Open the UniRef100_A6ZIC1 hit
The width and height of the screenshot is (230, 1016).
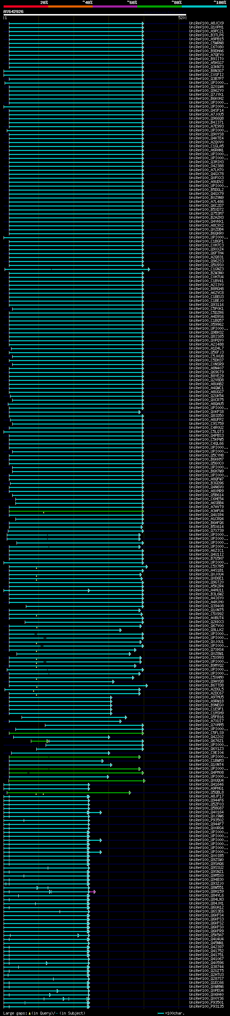tap(206, 551)
